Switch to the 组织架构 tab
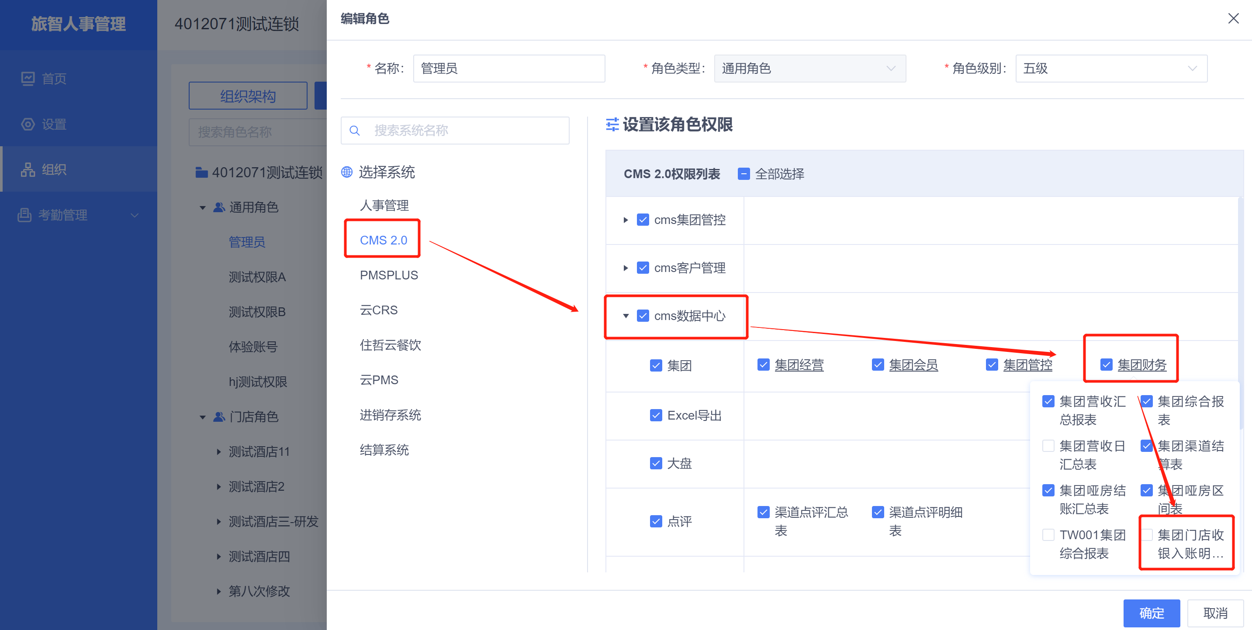 [248, 96]
